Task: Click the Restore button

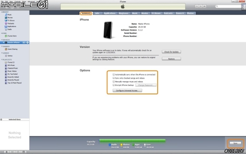Action: 171,59
